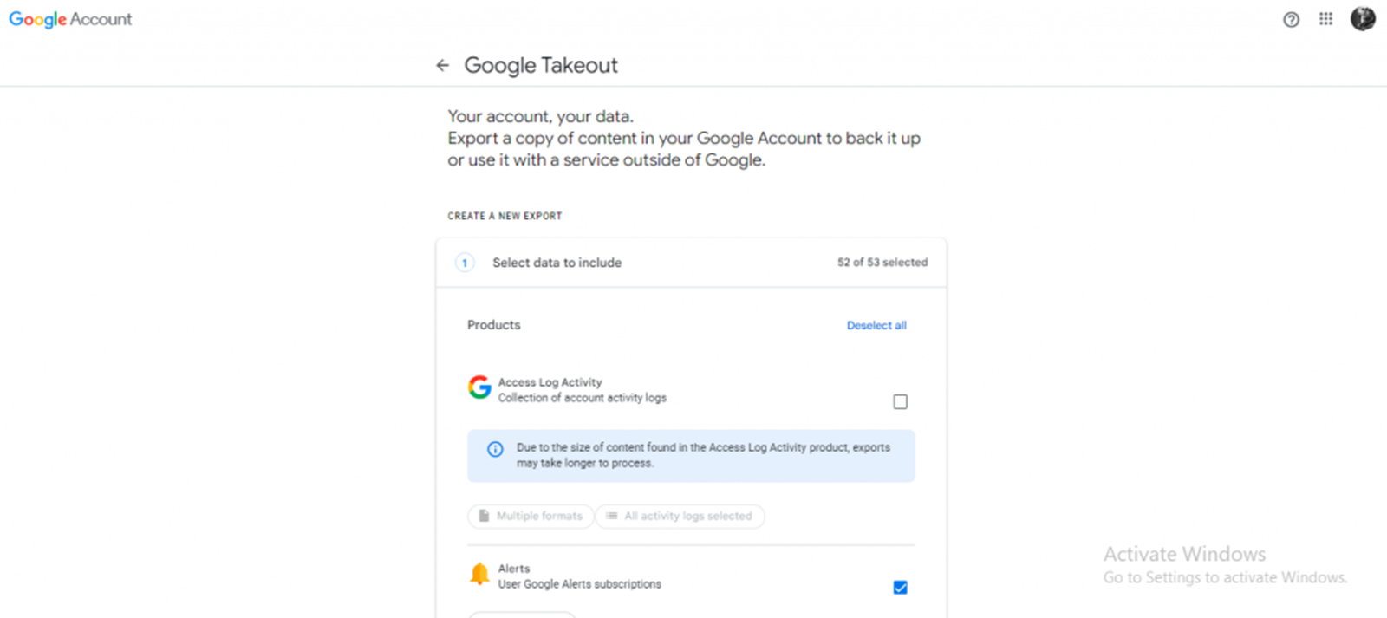Click the Google Takeout page title
1387x618 pixels.
click(x=541, y=65)
